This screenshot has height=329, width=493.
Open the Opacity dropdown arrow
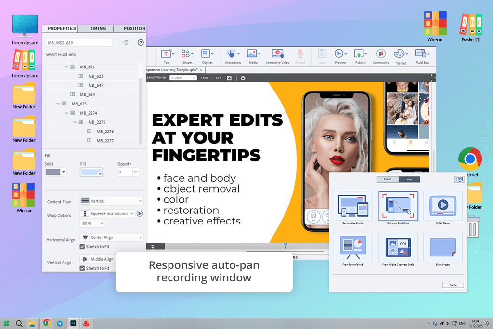(x=135, y=172)
